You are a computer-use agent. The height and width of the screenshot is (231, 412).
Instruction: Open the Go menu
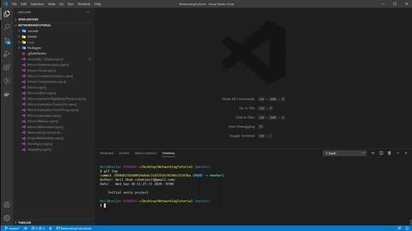point(61,4)
